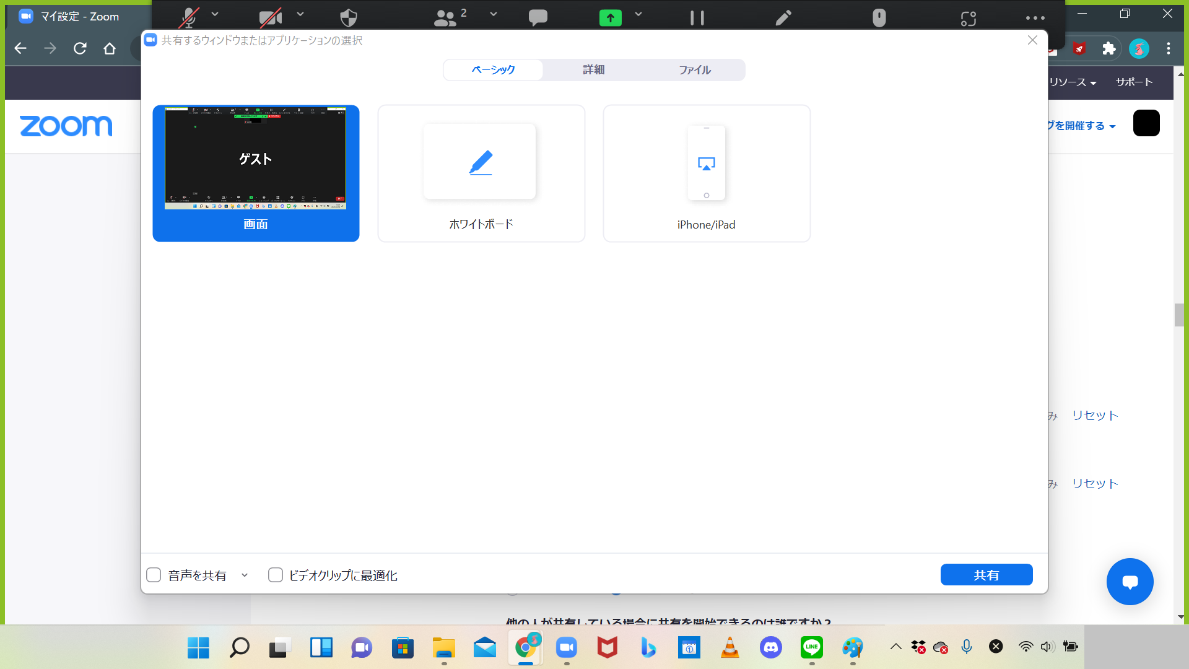Viewport: 1189px width, 669px height.
Task: Switch to the ファイル tab
Action: tap(694, 70)
